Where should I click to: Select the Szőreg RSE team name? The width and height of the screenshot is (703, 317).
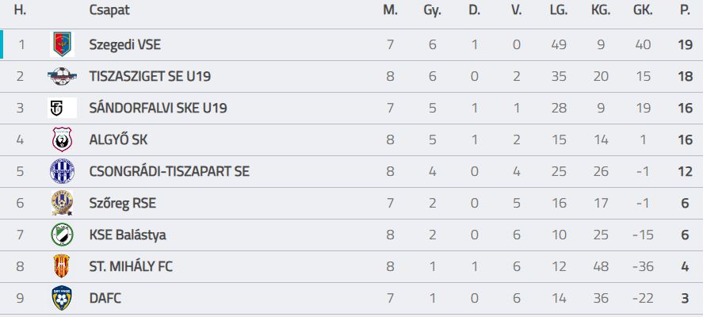tap(122, 203)
